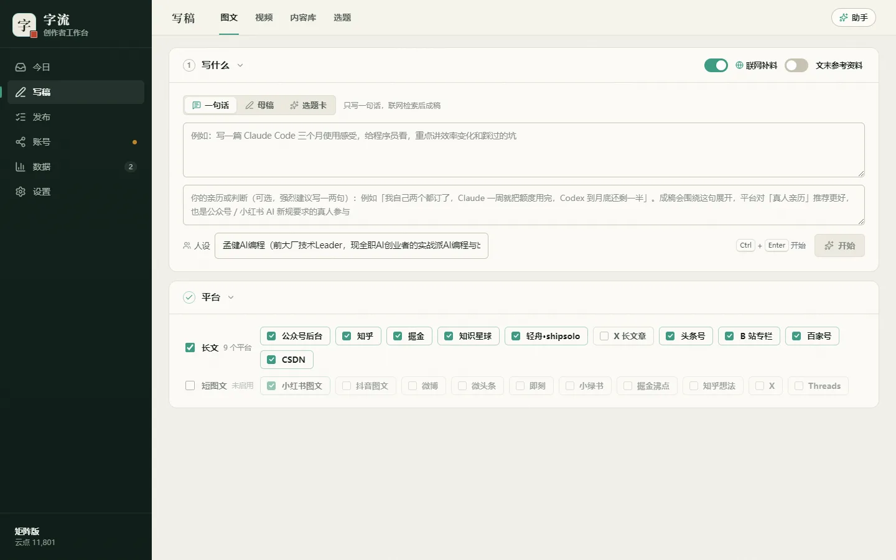Select the 一句话 mode tab
This screenshot has width=896, height=560.
pyautogui.click(x=211, y=105)
